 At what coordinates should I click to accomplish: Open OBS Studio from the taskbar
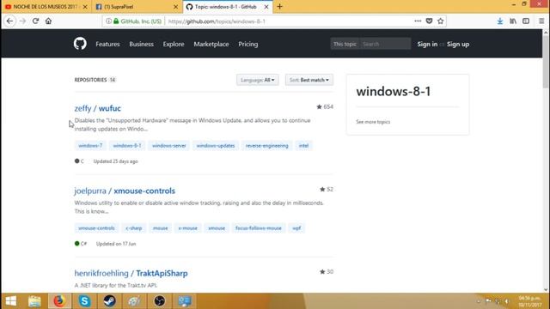(x=160, y=301)
